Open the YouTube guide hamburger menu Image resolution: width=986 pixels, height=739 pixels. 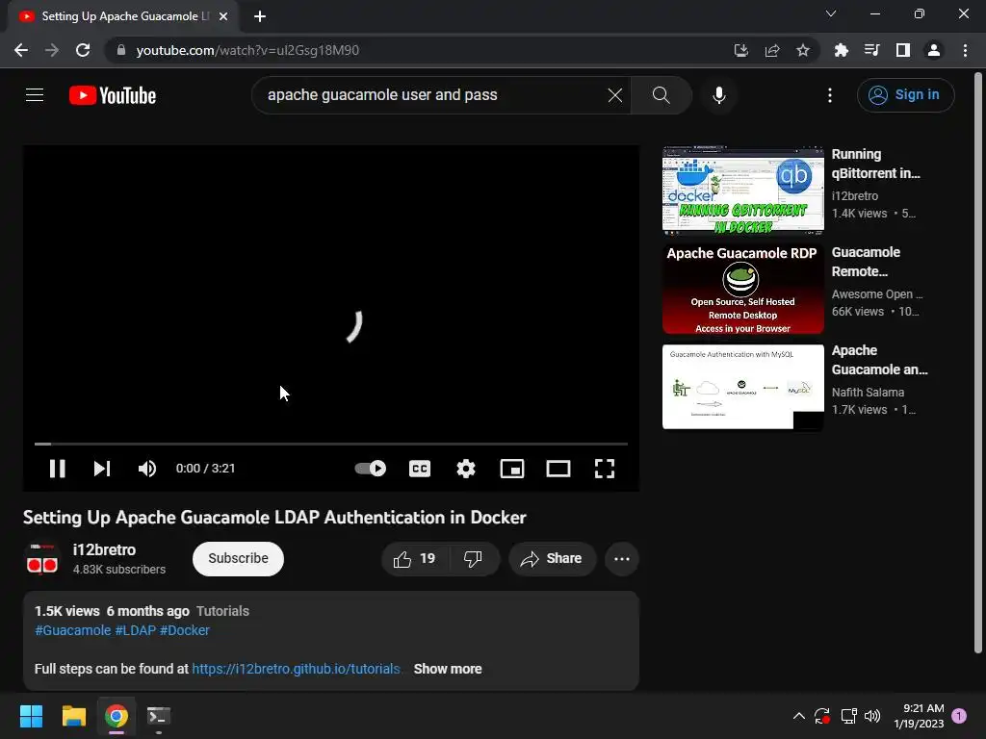point(35,95)
